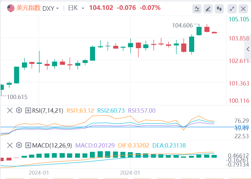Click the 美元指数 symbol name

tap(28, 8)
